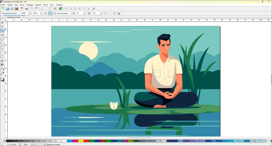Open the Вид menu
Screen dimensions: 272x146
tap(16, 5)
